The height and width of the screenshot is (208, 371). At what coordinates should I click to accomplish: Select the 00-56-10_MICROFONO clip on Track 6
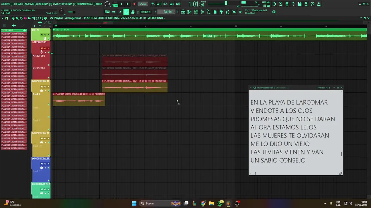pyautogui.click(x=79, y=99)
